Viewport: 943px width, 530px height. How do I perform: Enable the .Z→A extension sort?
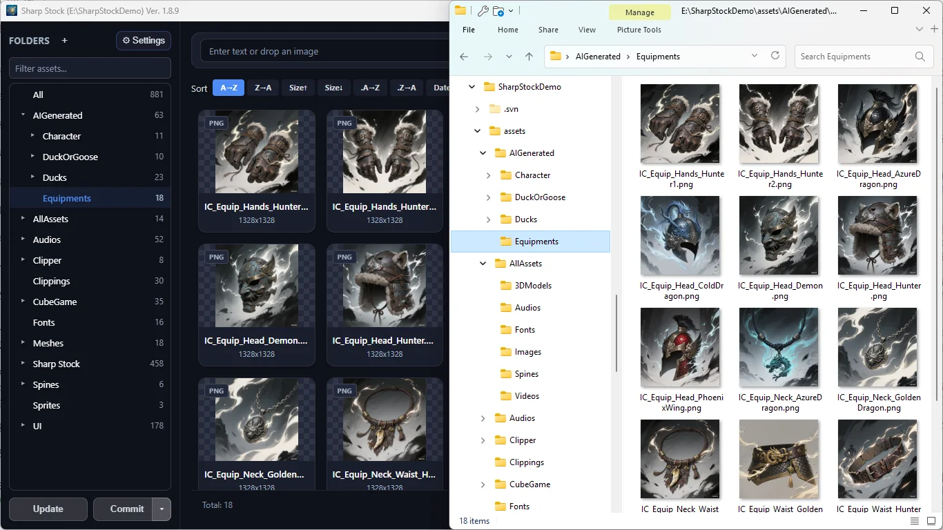click(407, 88)
